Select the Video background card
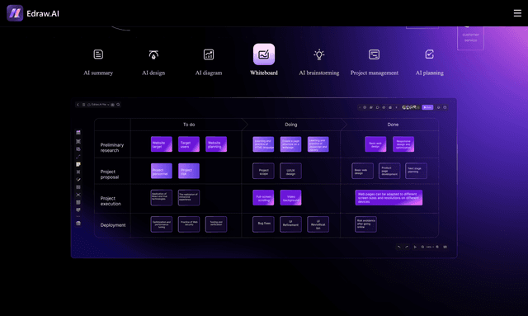The width and height of the screenshot is (528, 316). (x=290, y=197)
